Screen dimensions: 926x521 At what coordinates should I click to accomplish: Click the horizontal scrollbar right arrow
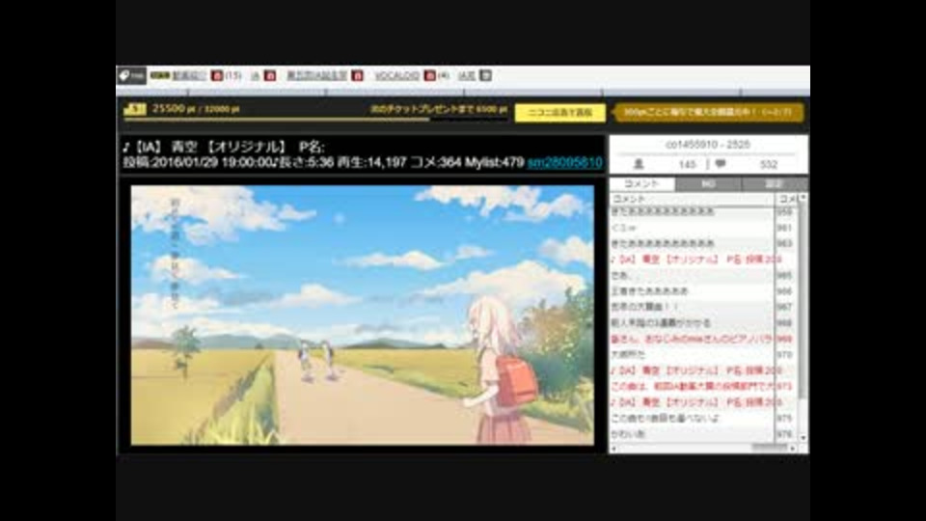pos(793,449)
